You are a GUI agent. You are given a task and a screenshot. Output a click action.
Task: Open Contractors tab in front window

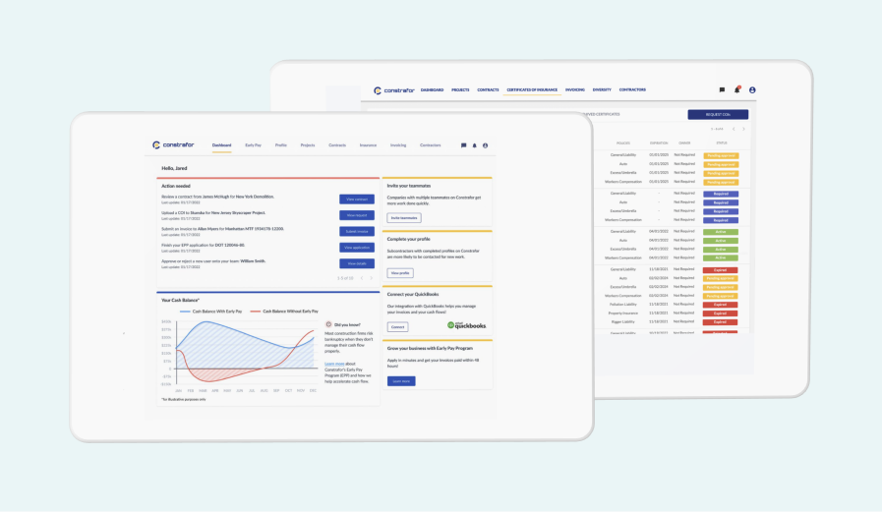click(x=431, y=145)
